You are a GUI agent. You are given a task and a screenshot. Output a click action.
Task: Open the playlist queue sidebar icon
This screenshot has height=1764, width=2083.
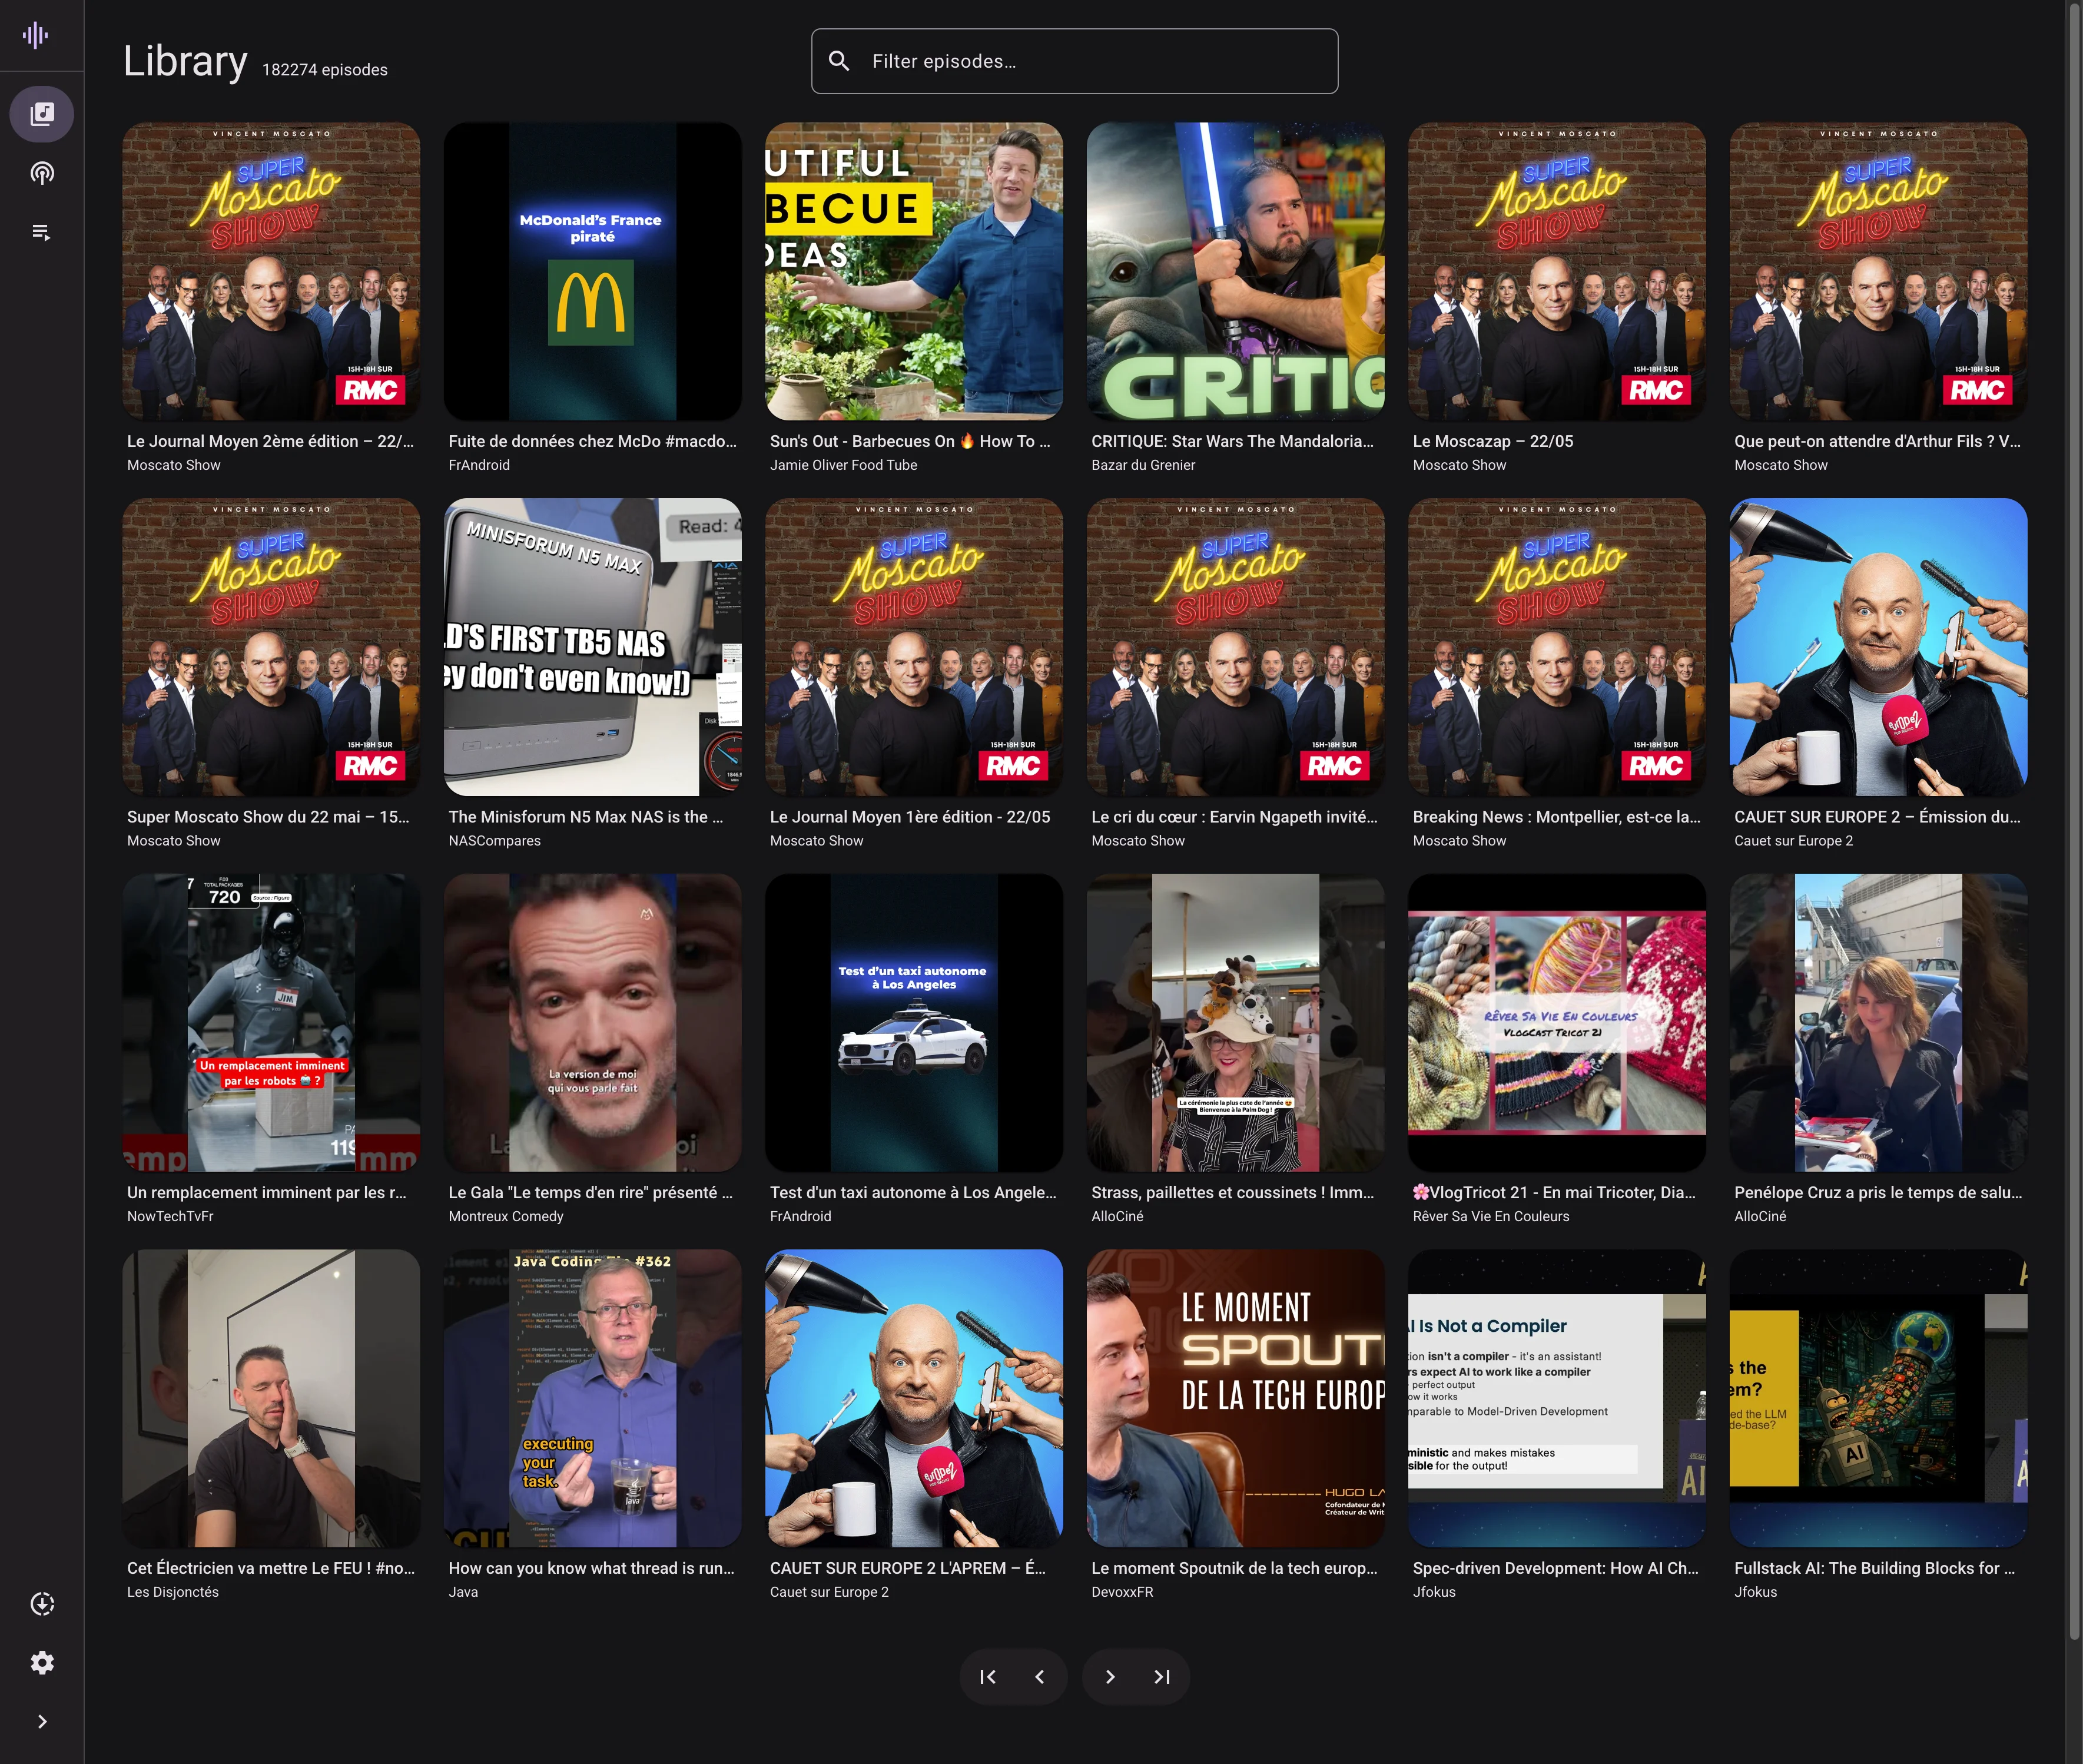[42, 232]
